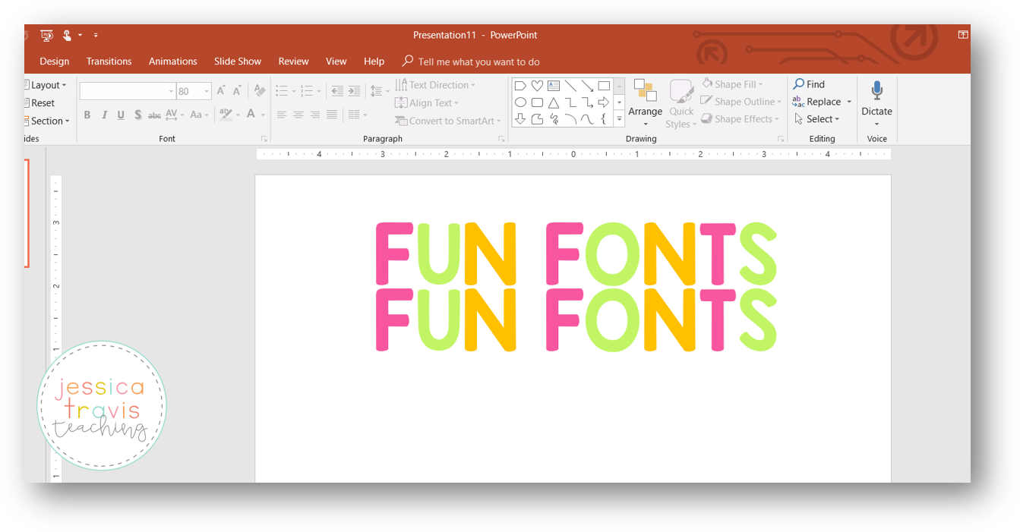This screenshot has height=532, width=1020.
Task: Open Align Text dropdown
Action: click(x=427, y=103)
